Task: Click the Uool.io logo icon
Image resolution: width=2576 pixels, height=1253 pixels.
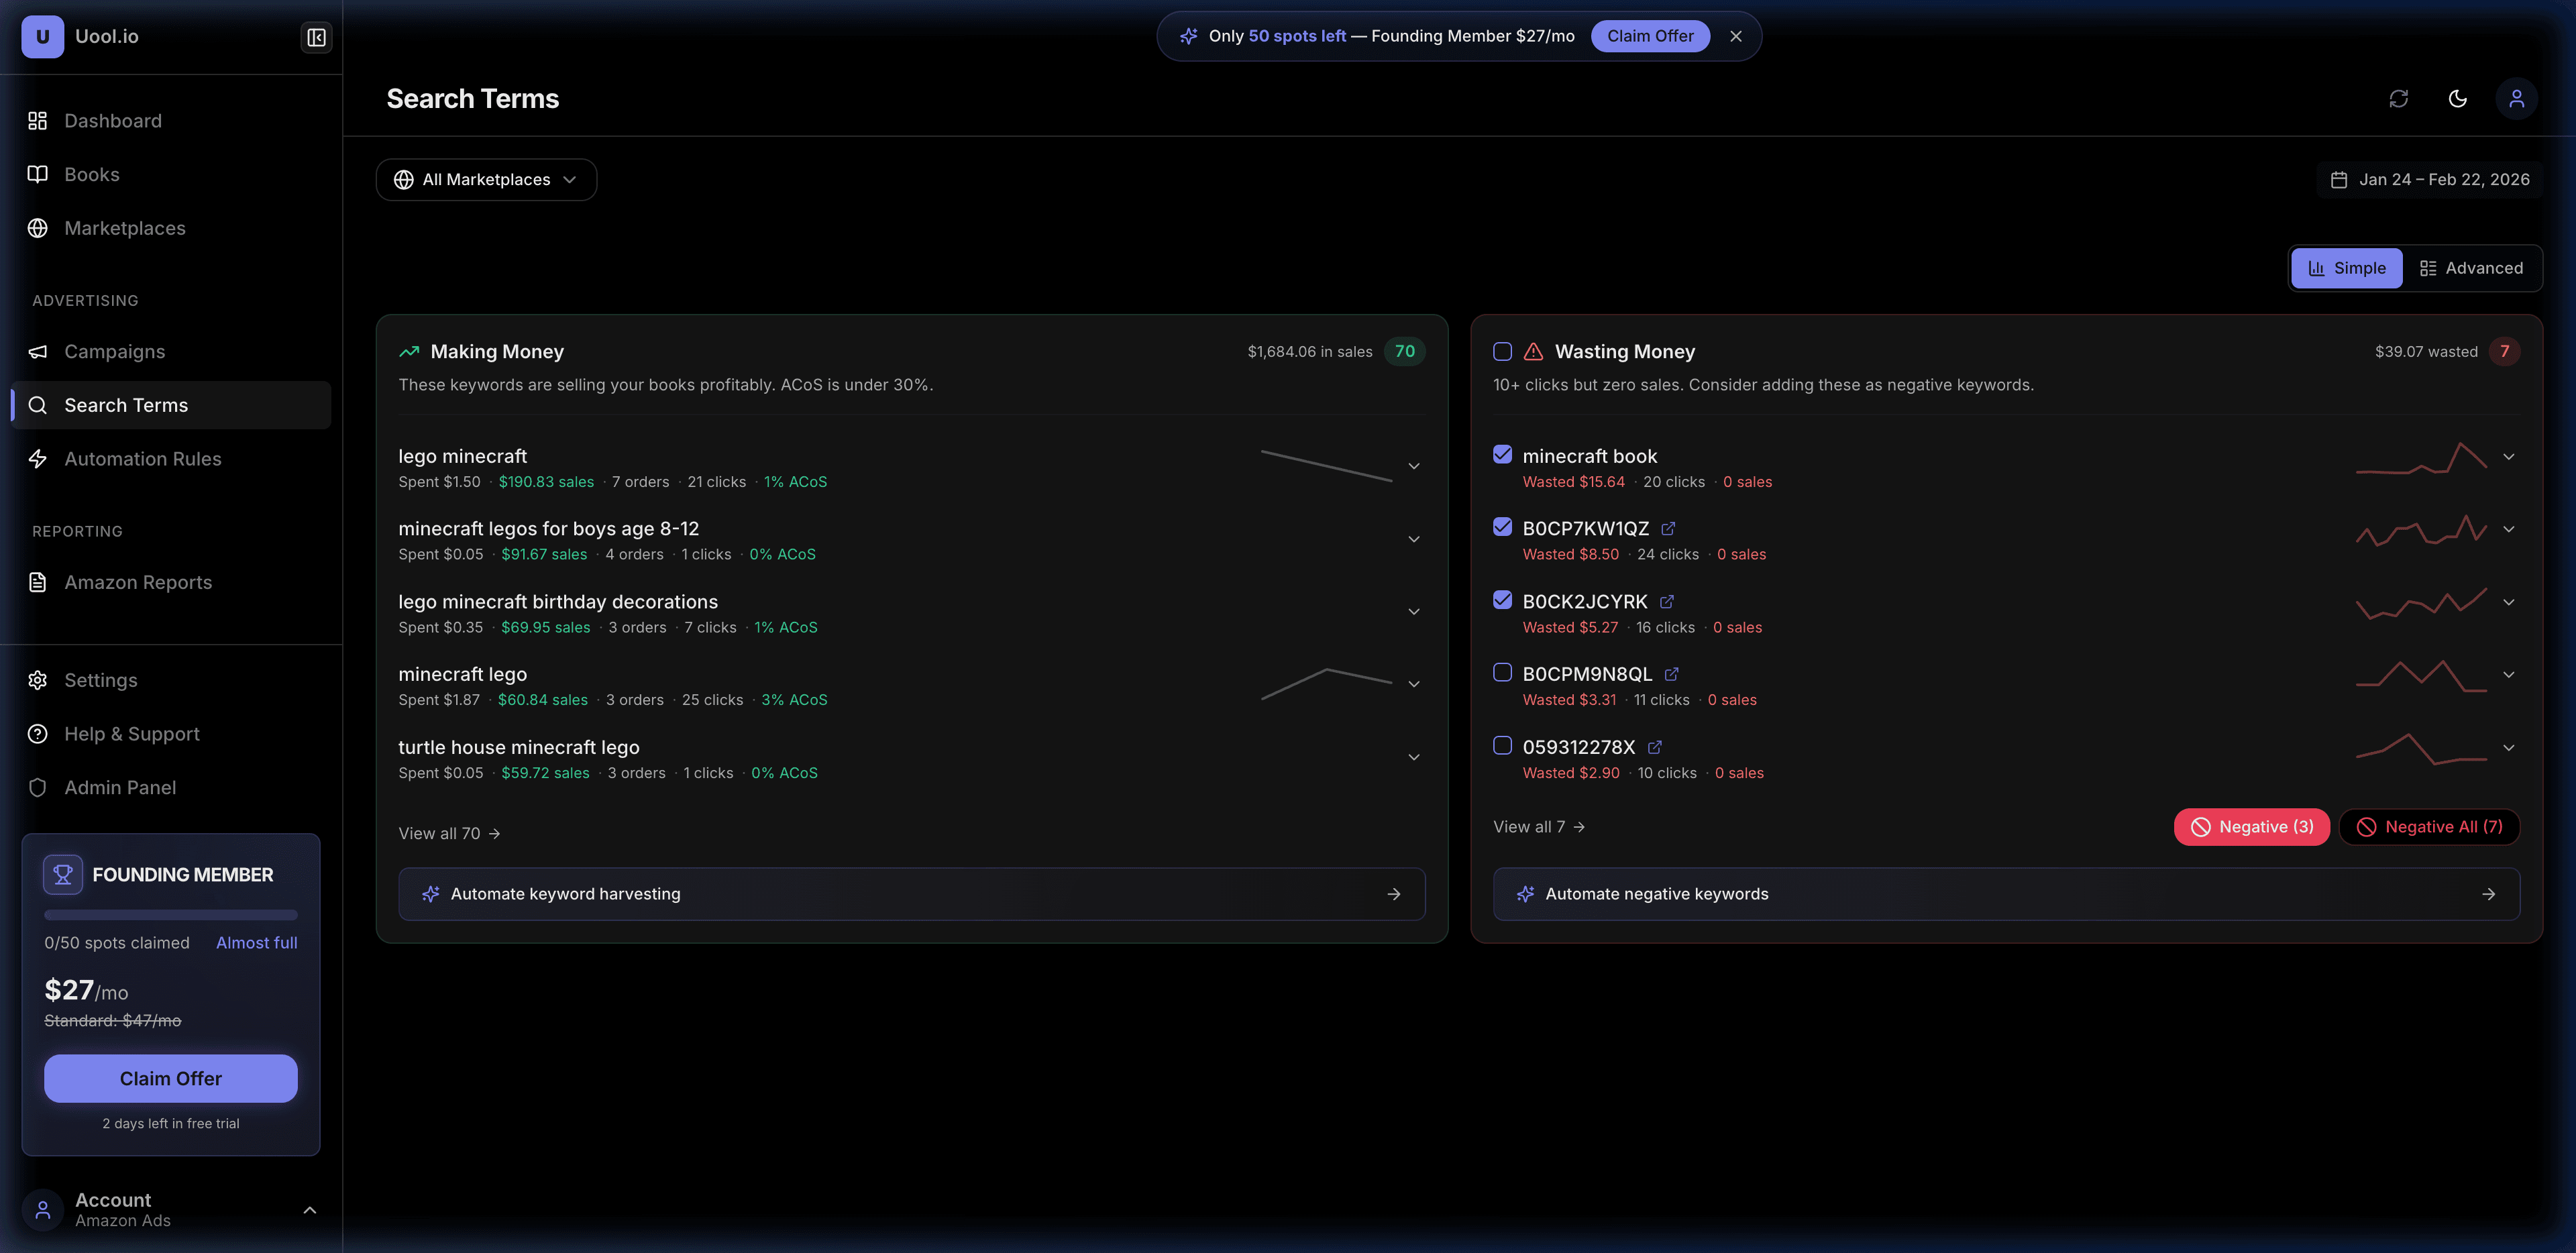Action: pyautogui.click(x=42, y=36)
